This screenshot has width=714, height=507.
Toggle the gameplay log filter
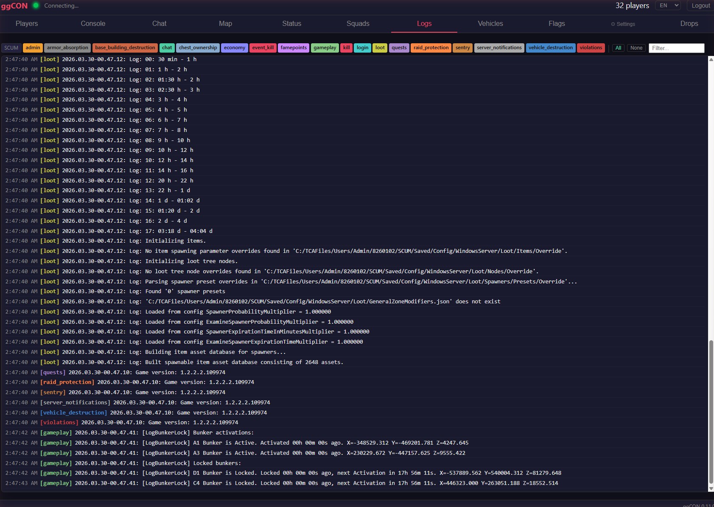(325, 48)
